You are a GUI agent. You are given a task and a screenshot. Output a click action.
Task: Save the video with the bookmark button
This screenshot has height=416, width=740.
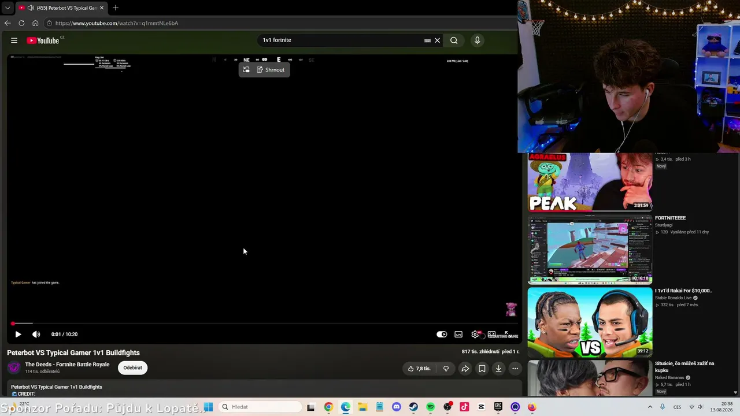[482, 369]
